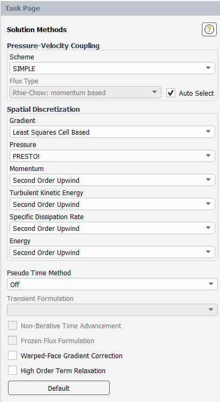Click the Turbulent Kinetic Energy arrow
The height and width of the screenshot is (402, 220).
pos(208,204)
